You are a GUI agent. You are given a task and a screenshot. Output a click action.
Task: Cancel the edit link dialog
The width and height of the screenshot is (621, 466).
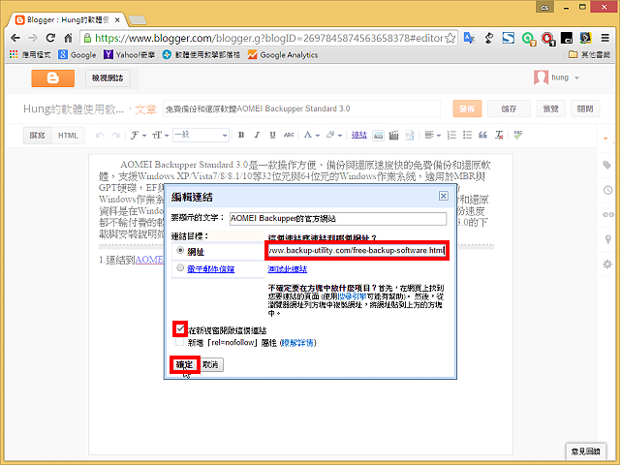pyautogui.click(x=211, y=364)
